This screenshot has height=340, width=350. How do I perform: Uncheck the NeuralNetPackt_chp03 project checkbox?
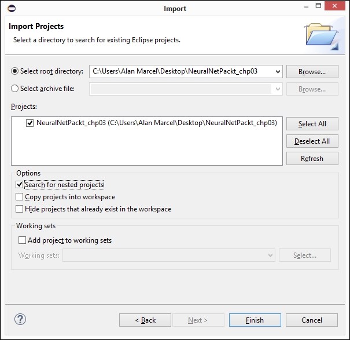tap(30, 123)
